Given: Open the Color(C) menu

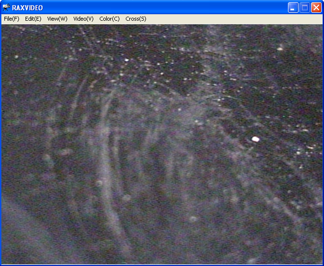Looking at the screenshot, I should [x=109, y=19].
